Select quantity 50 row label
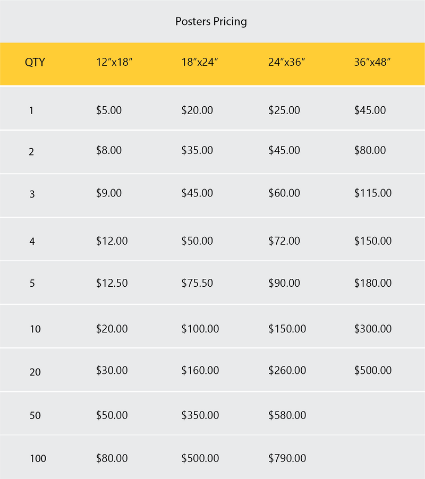 click(35, 416)
